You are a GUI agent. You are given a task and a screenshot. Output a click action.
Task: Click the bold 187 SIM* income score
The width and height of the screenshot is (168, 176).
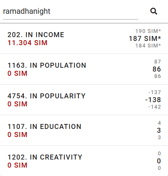(x=145, y=39)
